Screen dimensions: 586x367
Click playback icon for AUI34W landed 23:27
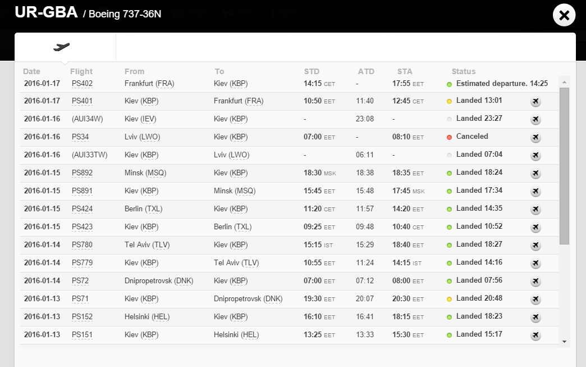pos(535,120)
